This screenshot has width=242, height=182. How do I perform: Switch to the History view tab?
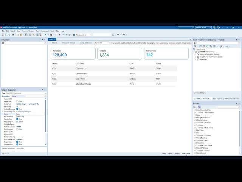coord(177,154)
